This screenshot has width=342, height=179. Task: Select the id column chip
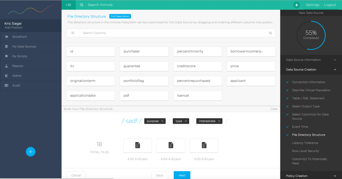[x=90, y=51]
